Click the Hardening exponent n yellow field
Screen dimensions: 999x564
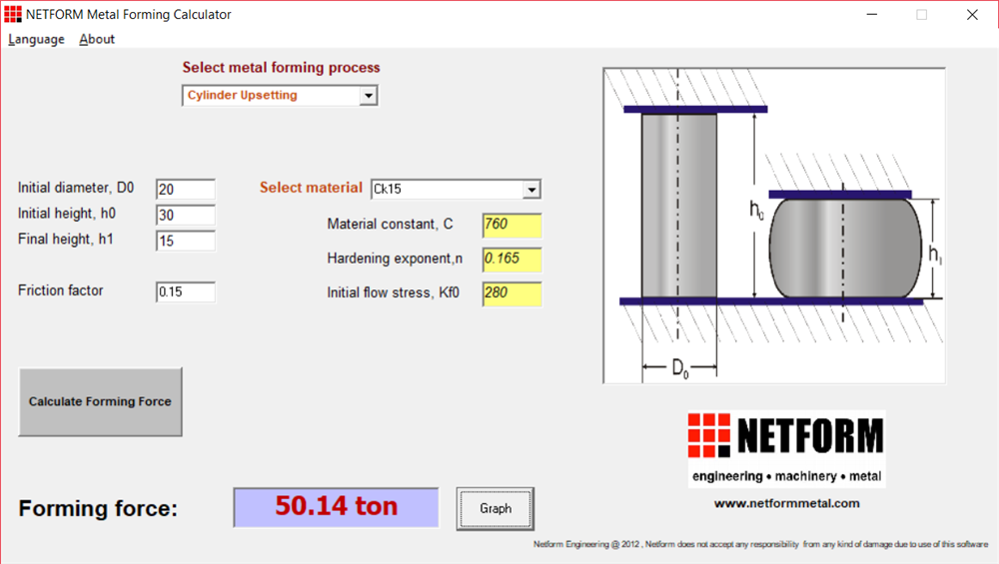point(511,261)
